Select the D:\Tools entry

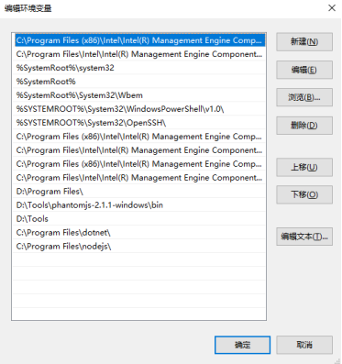pyautogui.click(x=139, y=219)
